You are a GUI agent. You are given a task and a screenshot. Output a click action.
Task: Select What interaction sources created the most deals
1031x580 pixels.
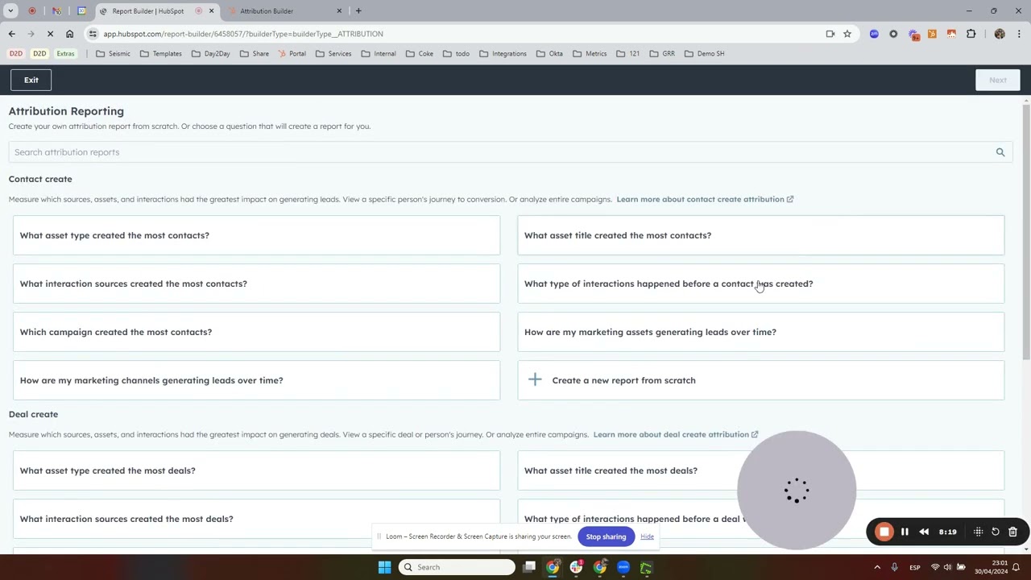(x=256, y=519)
